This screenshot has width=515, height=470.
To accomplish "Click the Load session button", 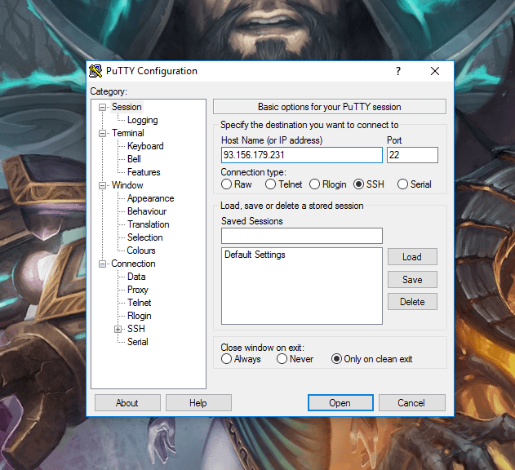I will tap(412, 257).
